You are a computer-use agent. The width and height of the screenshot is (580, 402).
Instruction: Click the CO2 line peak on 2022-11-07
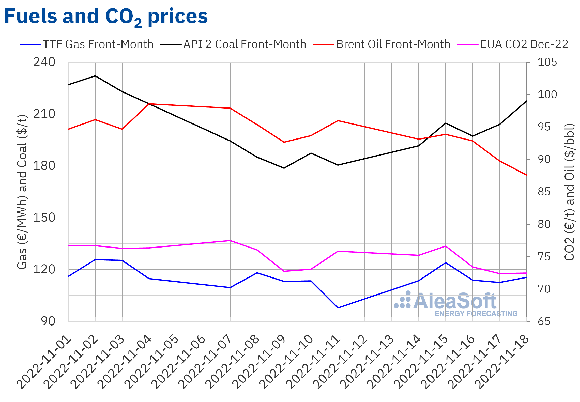[x=230, y=240]
